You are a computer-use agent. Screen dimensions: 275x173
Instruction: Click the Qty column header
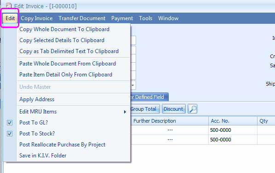pyautogui.click(x=266, y=121)
